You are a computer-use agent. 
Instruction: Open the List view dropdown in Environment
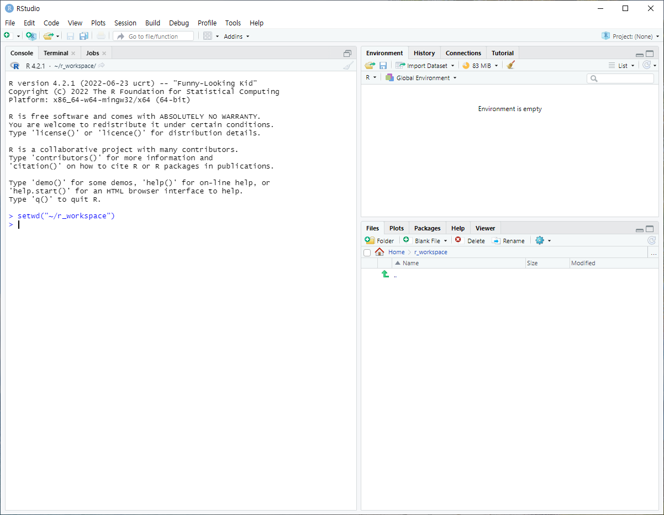(x=621, y=65)
